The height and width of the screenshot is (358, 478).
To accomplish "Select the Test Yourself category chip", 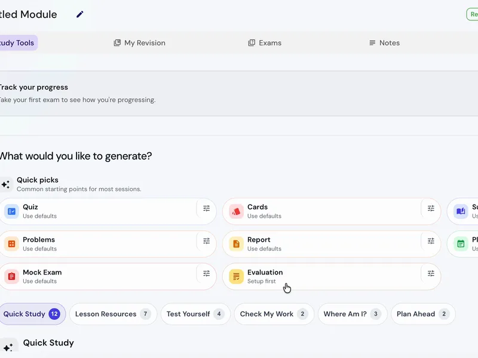I will pos(195,314).
